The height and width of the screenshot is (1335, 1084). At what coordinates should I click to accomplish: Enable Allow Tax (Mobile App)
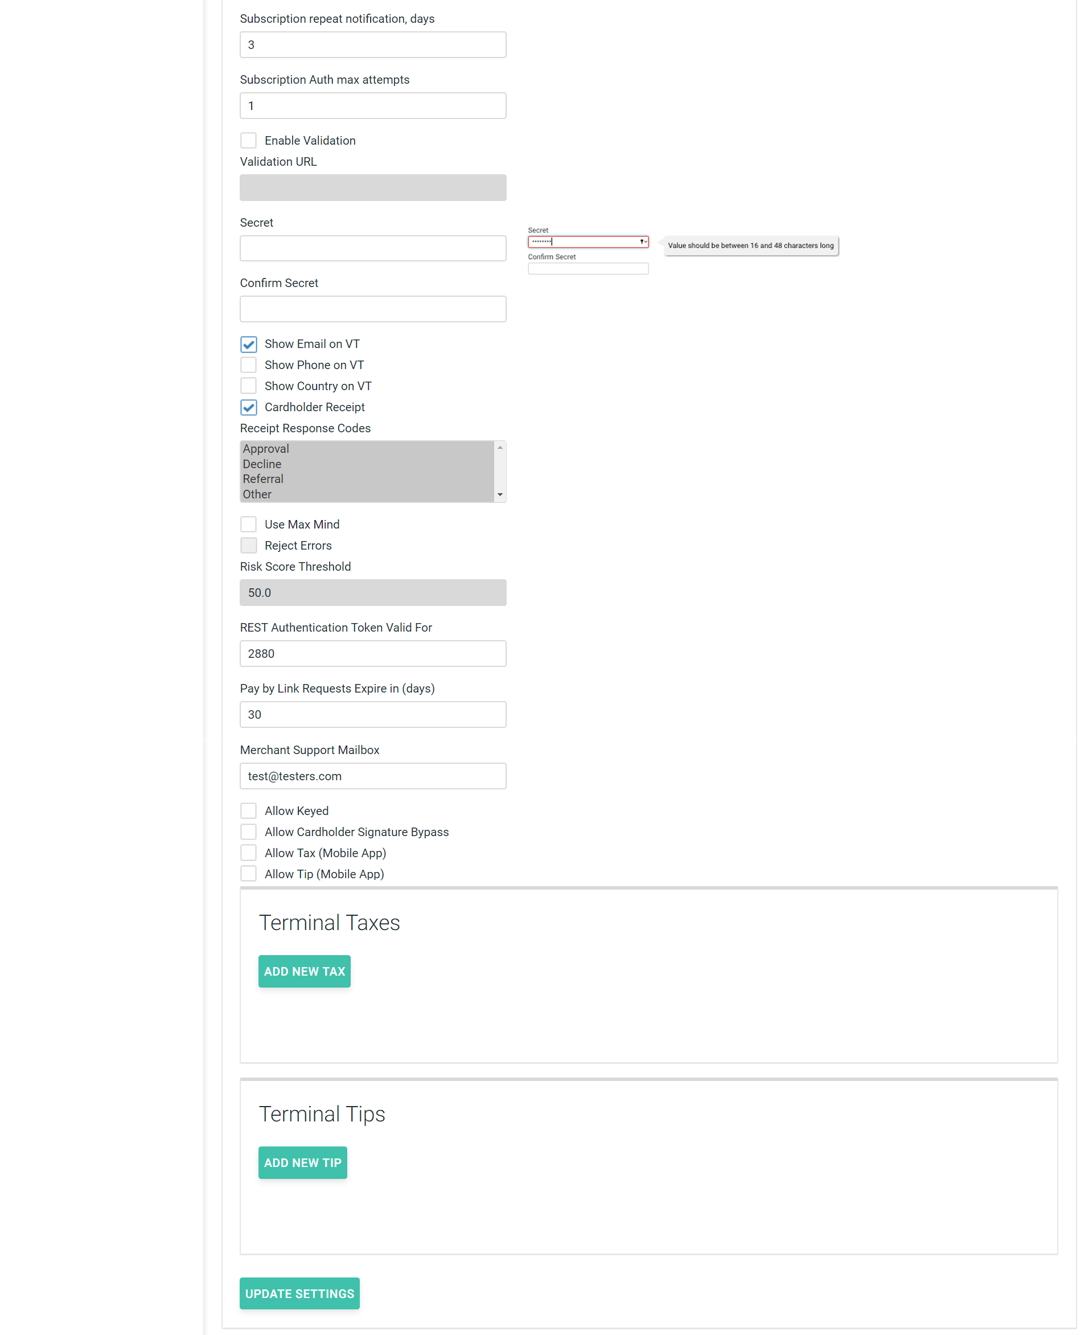pos(249,853)
